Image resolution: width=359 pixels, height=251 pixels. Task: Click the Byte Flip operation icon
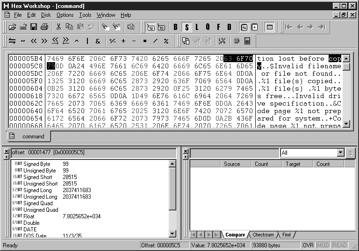[x=12, y=41]
